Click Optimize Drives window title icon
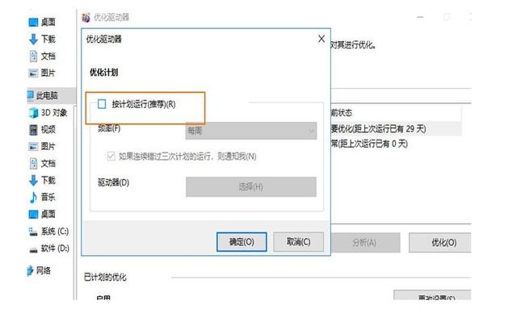The width and height of the screenshot is (517, 313). [x=86, y=17]
